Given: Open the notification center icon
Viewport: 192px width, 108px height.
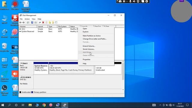Looking at the screenshot, I should 187,105.
